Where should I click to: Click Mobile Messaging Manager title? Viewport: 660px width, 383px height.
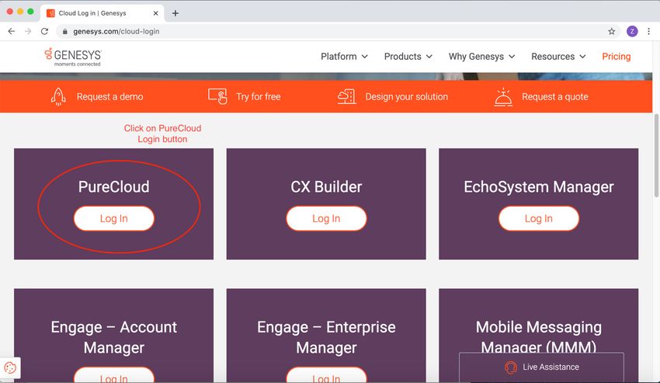tap(539, 336)
